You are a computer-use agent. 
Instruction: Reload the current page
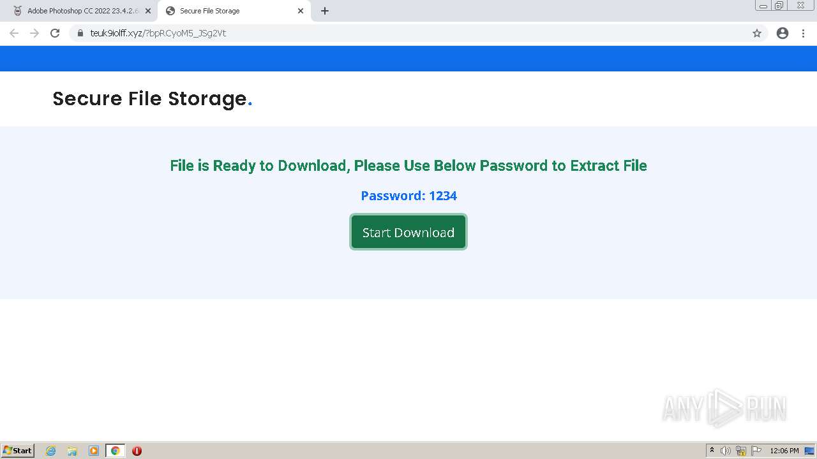(x=55, y=33)
